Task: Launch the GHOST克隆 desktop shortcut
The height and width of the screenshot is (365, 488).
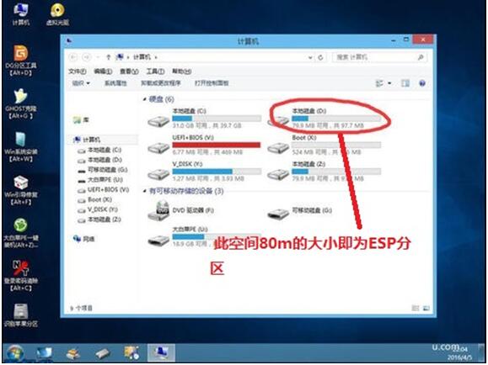Action: click(x=20, y=103)
